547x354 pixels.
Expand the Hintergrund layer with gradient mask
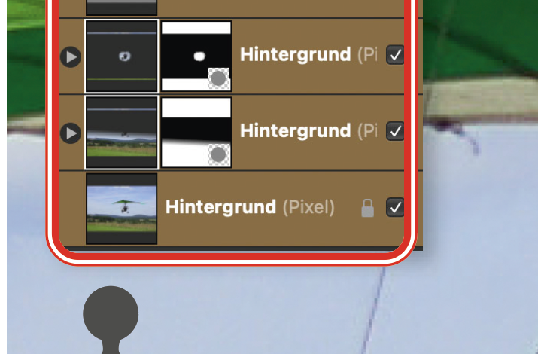tap(71, 133)
